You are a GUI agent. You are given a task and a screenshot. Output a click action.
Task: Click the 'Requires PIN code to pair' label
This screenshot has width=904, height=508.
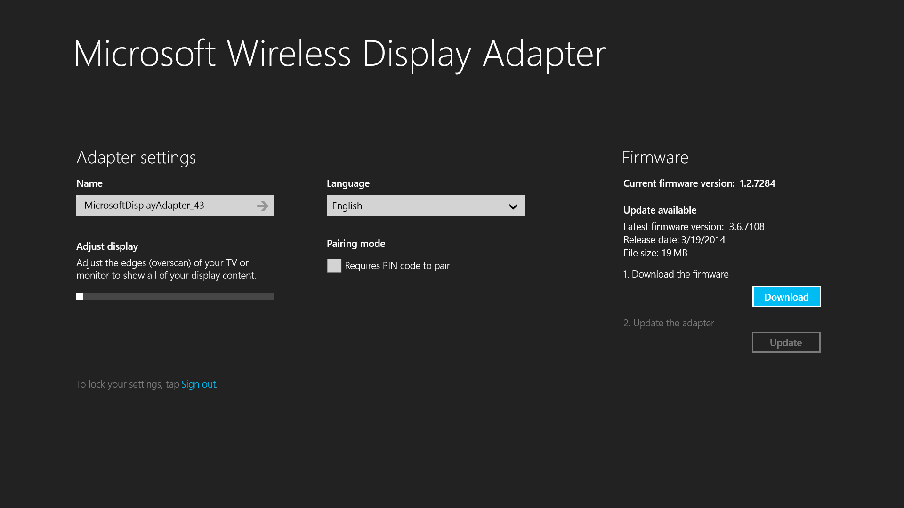click(397, 266)
